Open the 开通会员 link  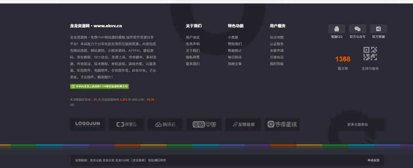[x=277, y=57]
